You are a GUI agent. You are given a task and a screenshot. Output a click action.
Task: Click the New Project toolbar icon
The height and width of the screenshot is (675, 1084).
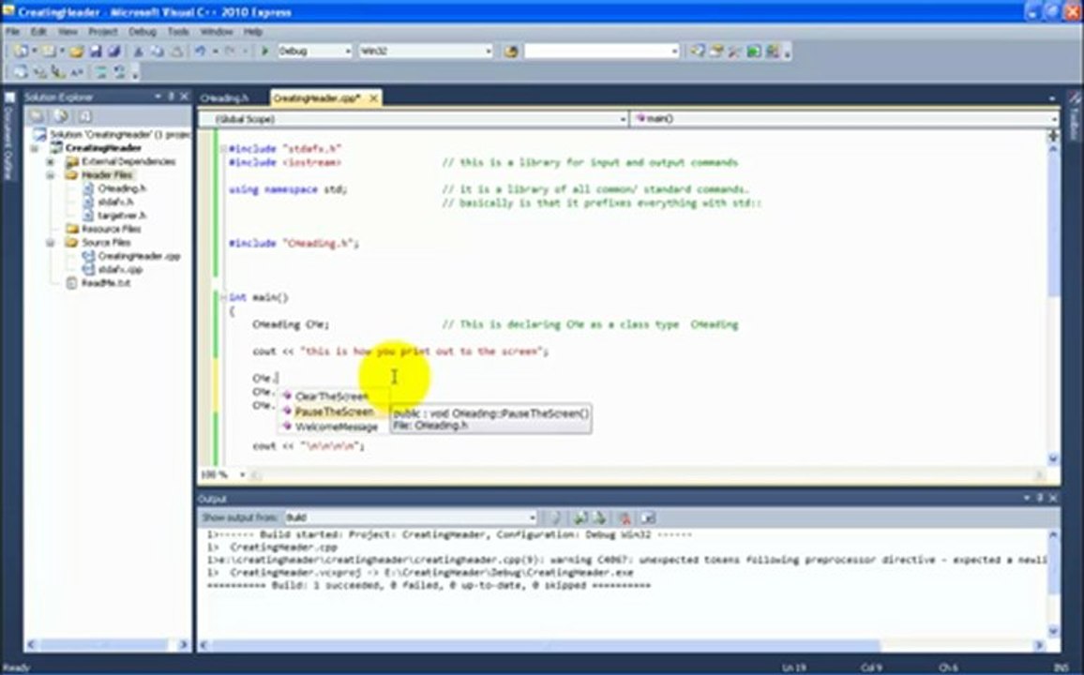[x=22, y=52]
